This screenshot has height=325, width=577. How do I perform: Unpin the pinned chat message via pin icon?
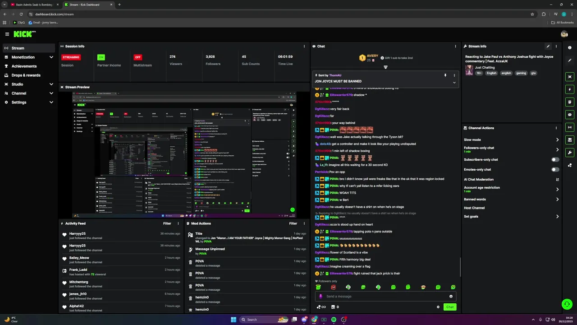pyautogui.click(x=445, y=75)
